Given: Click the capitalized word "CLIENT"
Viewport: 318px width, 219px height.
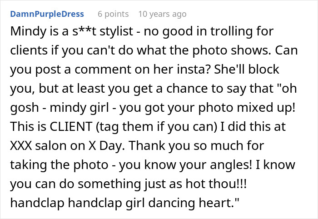Looking at the screenshot, I should coord(71,127).
